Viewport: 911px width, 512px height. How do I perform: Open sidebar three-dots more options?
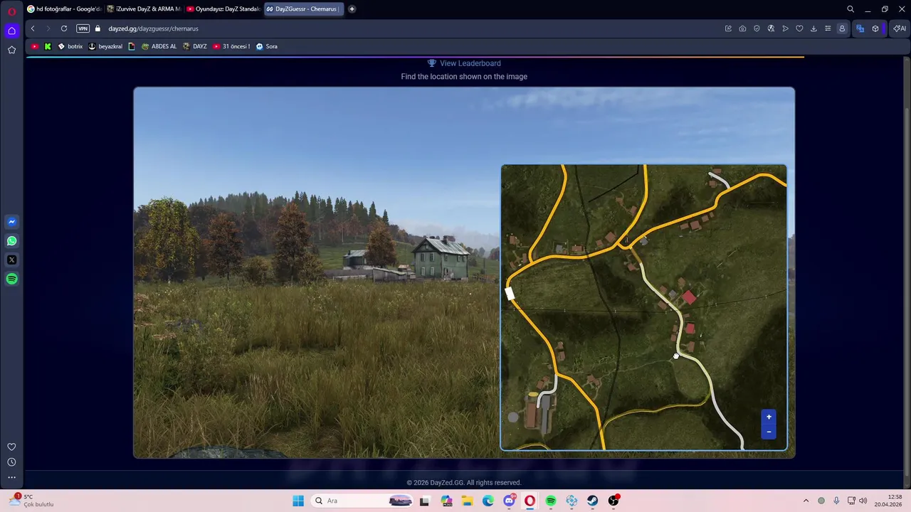(x=11, y=478)
